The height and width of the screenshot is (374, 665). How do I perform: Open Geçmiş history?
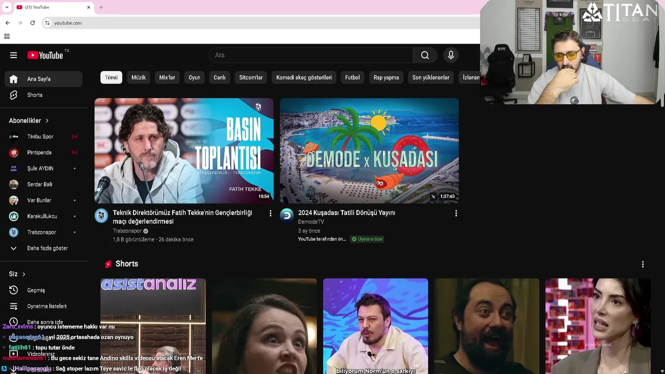pyautogui.click(x=44, y=290)
